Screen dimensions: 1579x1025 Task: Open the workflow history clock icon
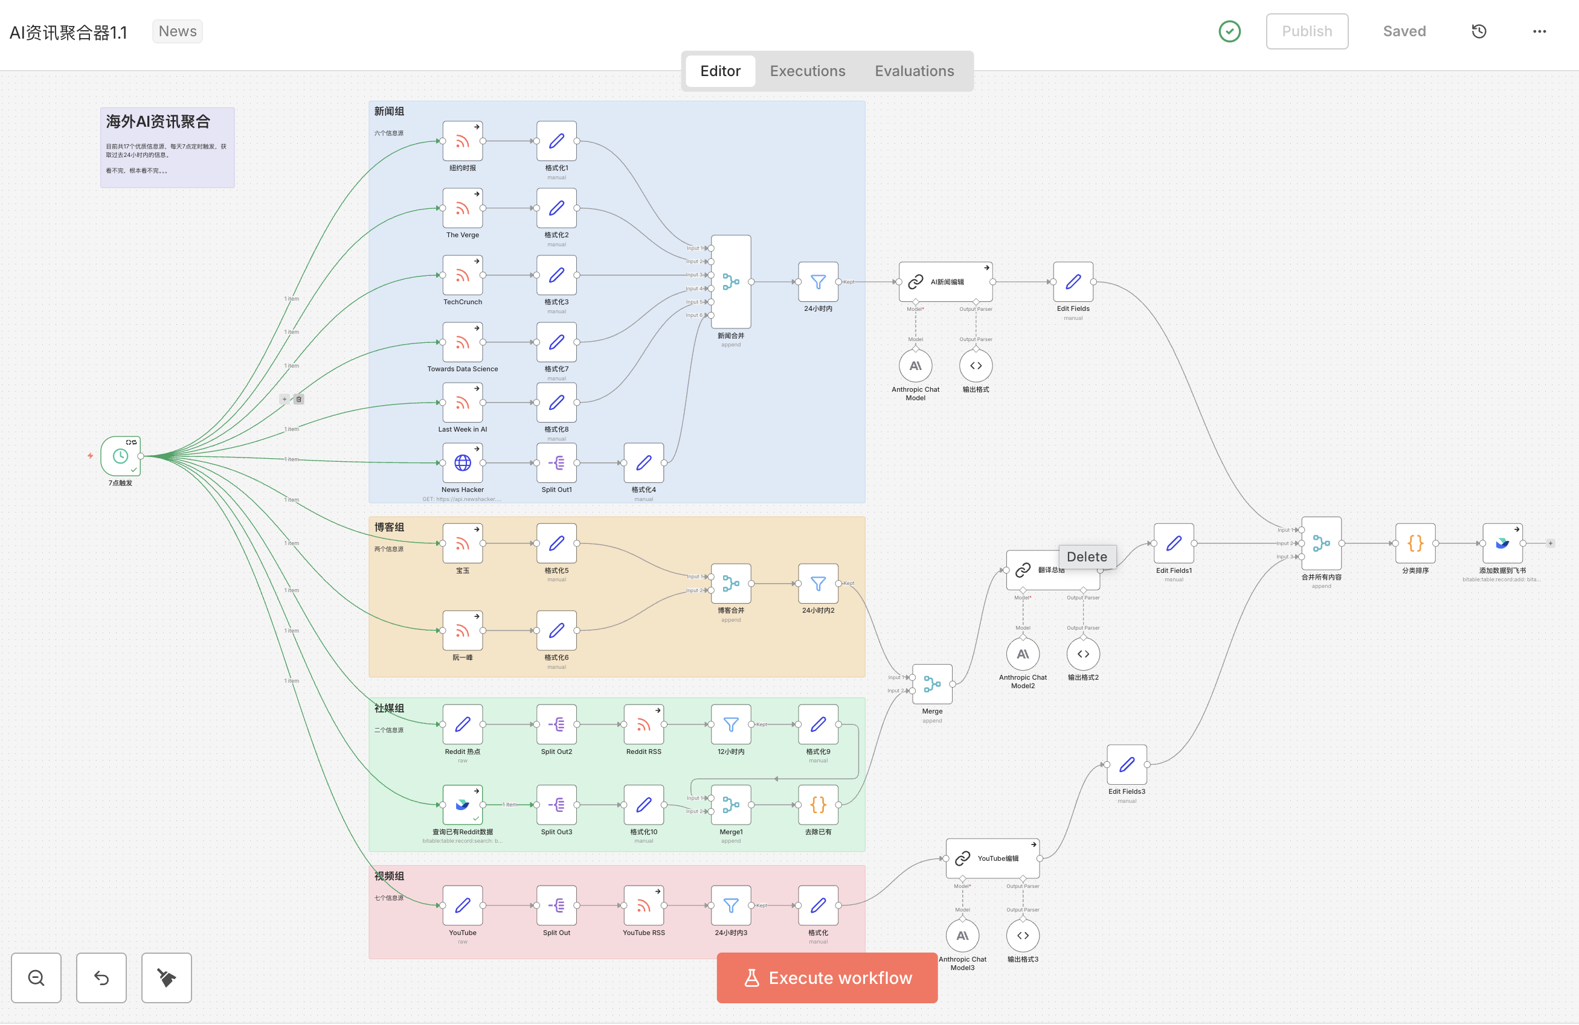(1479, 31)
